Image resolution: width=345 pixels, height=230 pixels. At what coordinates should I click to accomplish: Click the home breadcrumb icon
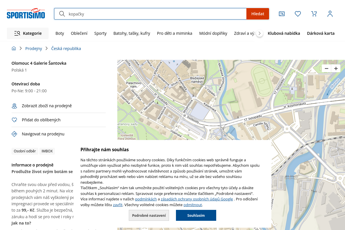14,49
